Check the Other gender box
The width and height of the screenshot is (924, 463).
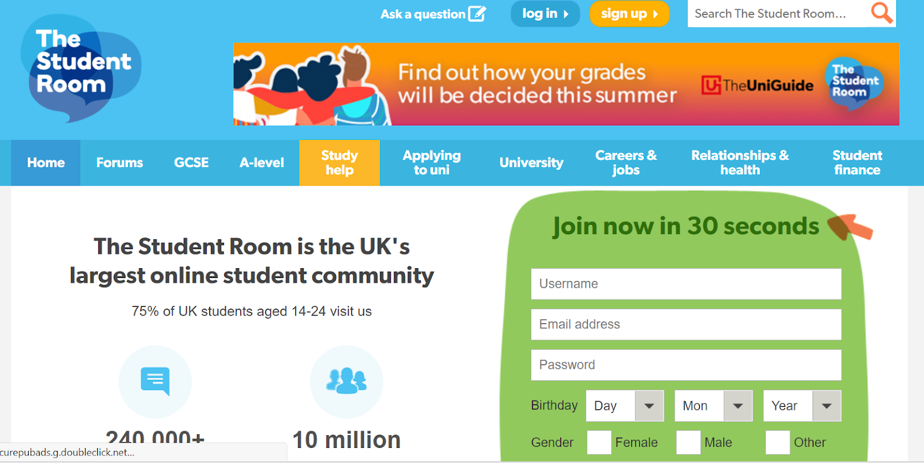point(778,442)
